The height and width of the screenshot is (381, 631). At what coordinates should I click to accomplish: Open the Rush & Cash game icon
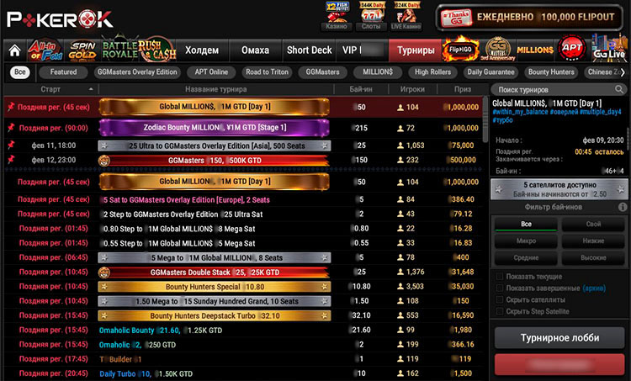pyautogui.click(x=156, y=50)
